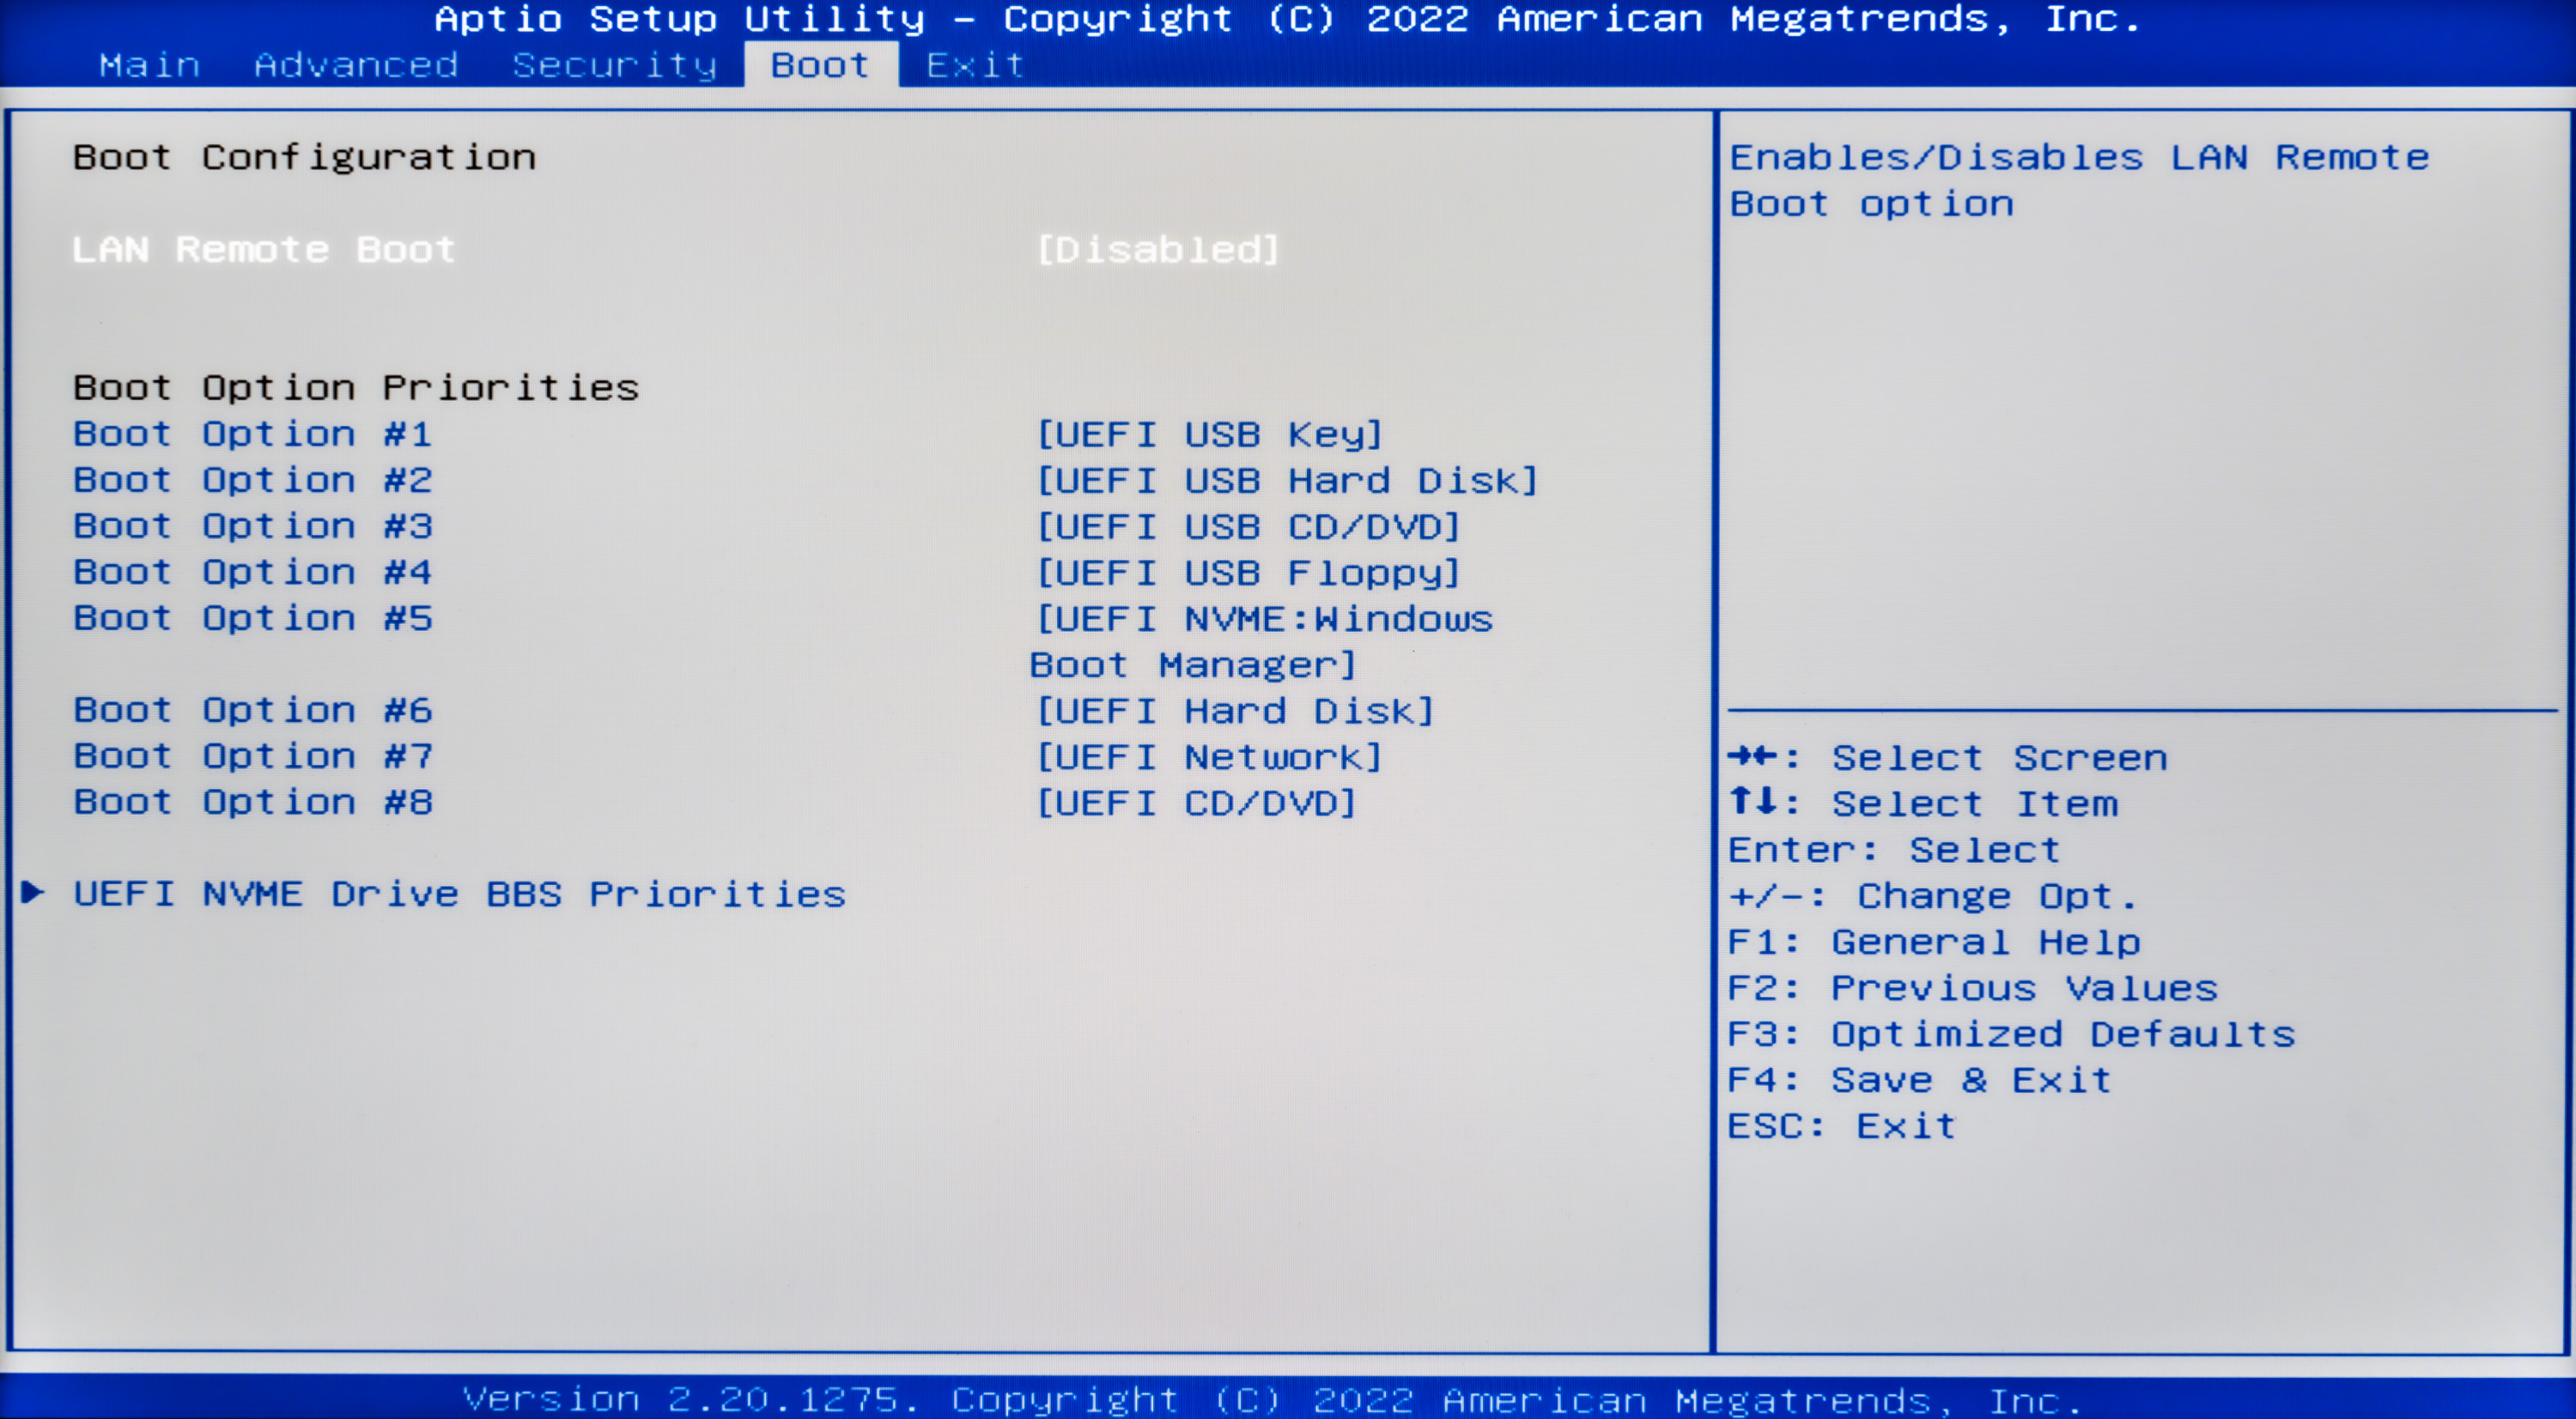Screen dimensions: 2576x1419
Task: Switch to the Advanced tab
Action: [x=356, y=65]
